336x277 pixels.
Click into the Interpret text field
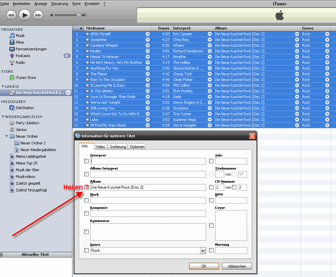(148, 161)
